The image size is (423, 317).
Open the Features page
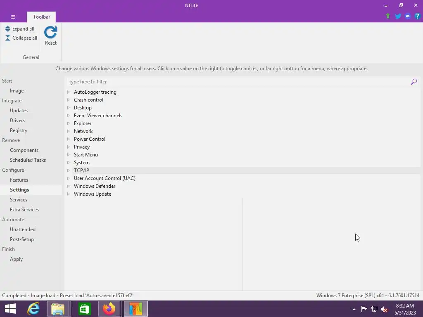pyautogui.click(x=19, y=180)
